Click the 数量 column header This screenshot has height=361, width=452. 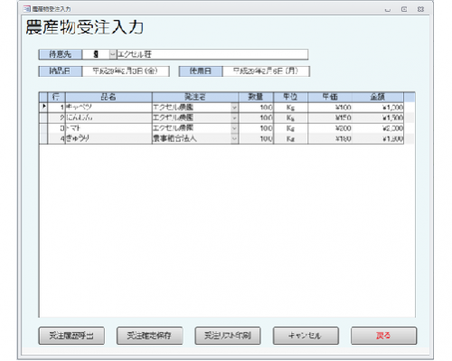256,97
